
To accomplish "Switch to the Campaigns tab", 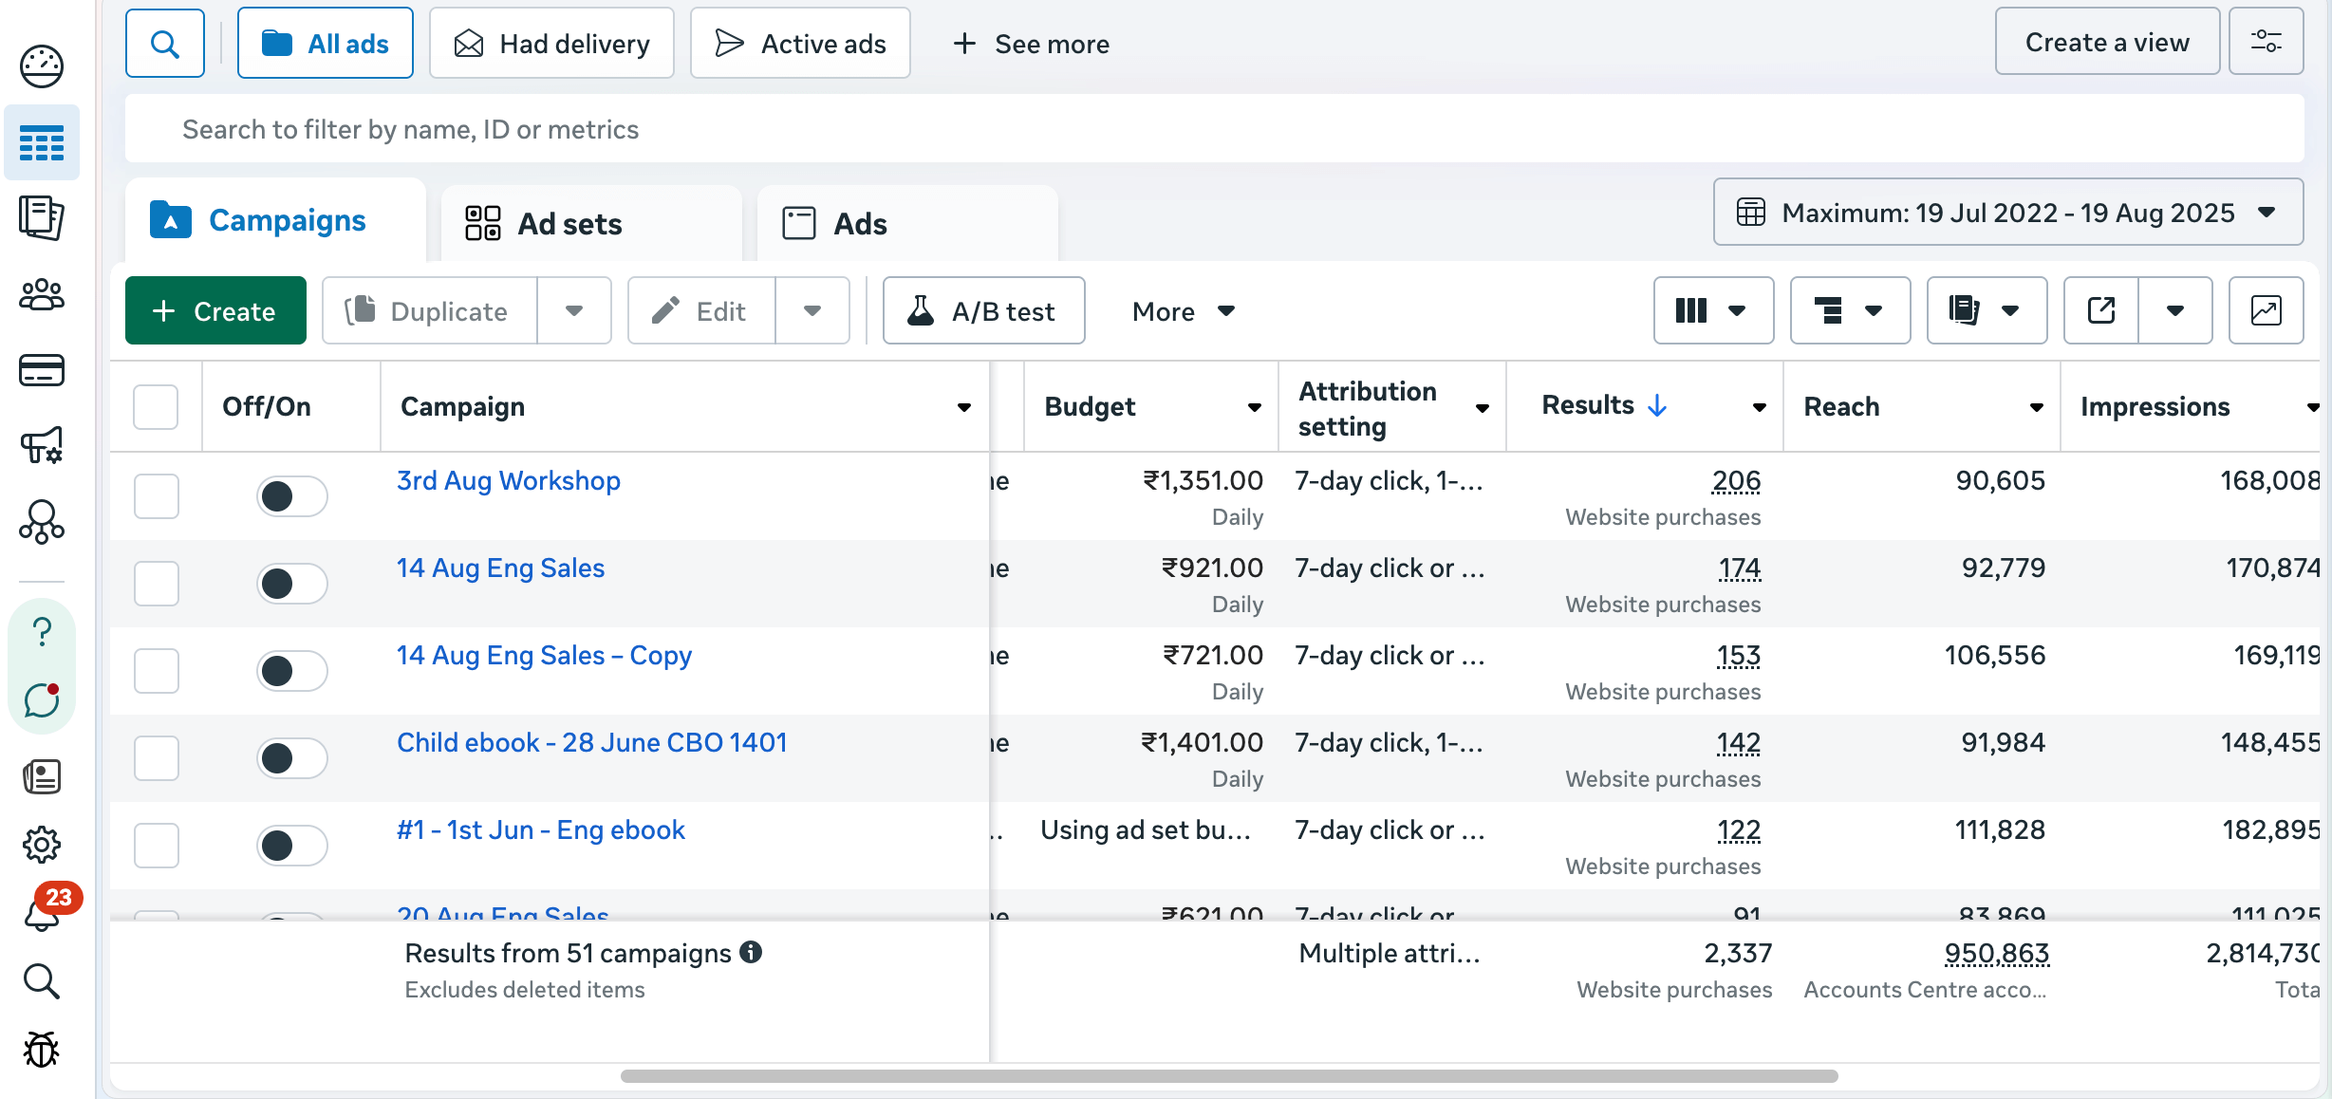I will (x=275, y=220).
